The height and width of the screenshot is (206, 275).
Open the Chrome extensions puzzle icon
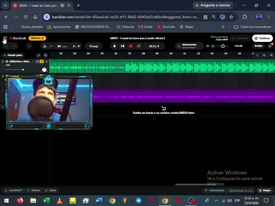click(245, 17)
